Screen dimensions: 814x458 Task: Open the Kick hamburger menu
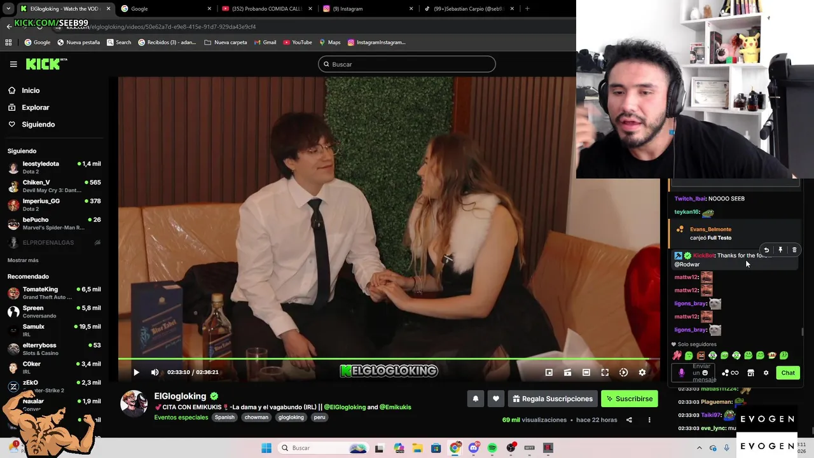tap(13, 64)
